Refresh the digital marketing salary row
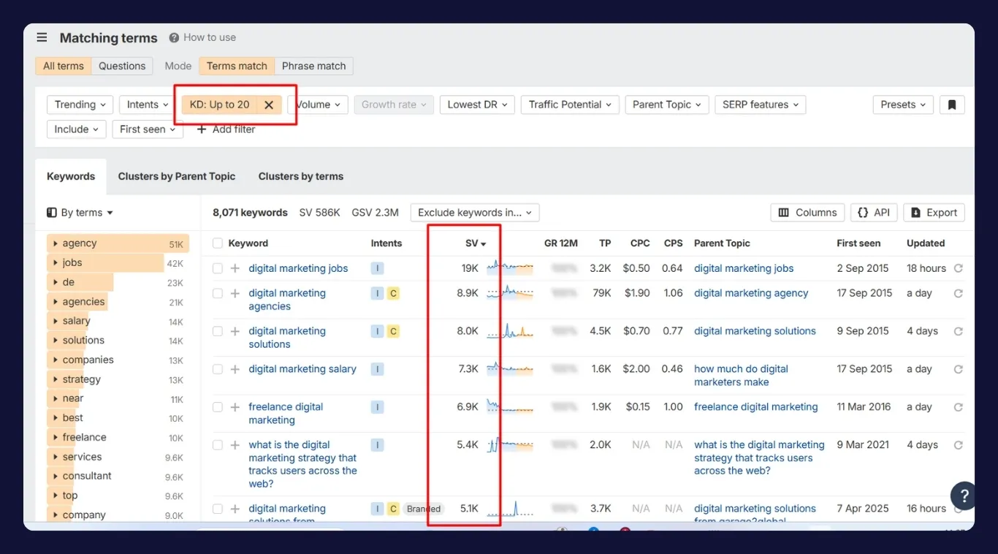 click(x=958, y=369)
